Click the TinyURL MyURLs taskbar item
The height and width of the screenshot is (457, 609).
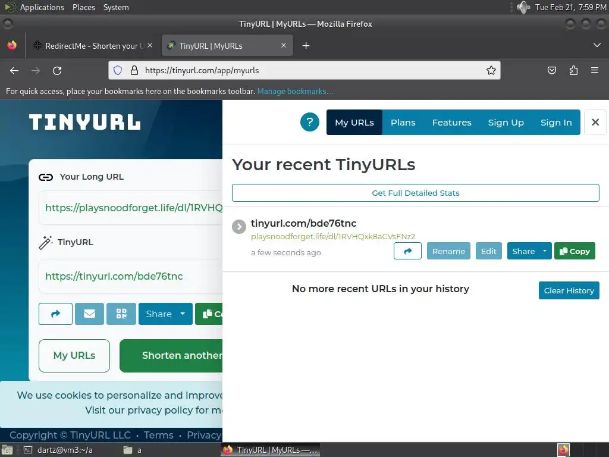(271, 450)
